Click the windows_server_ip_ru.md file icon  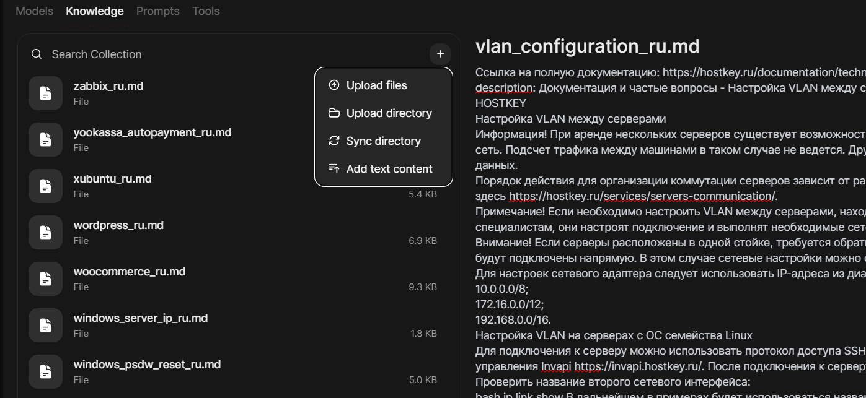point(45,326)
